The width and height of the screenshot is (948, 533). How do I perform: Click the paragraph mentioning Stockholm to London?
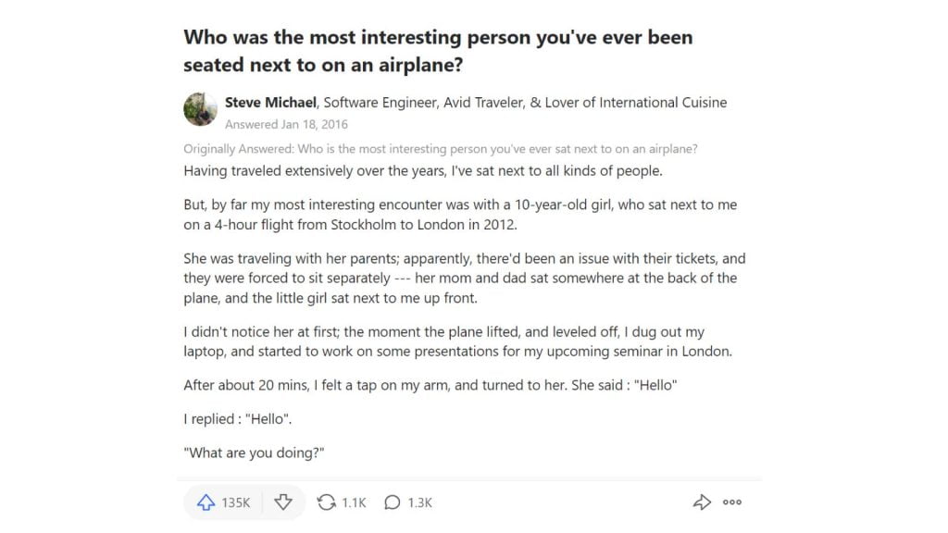(x=460, y=215)
